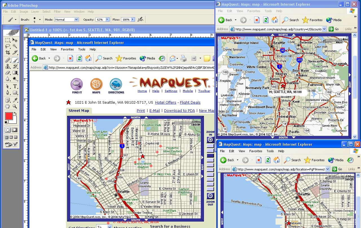Click Go beside the location=PgF9 address

tap(337, 169)
